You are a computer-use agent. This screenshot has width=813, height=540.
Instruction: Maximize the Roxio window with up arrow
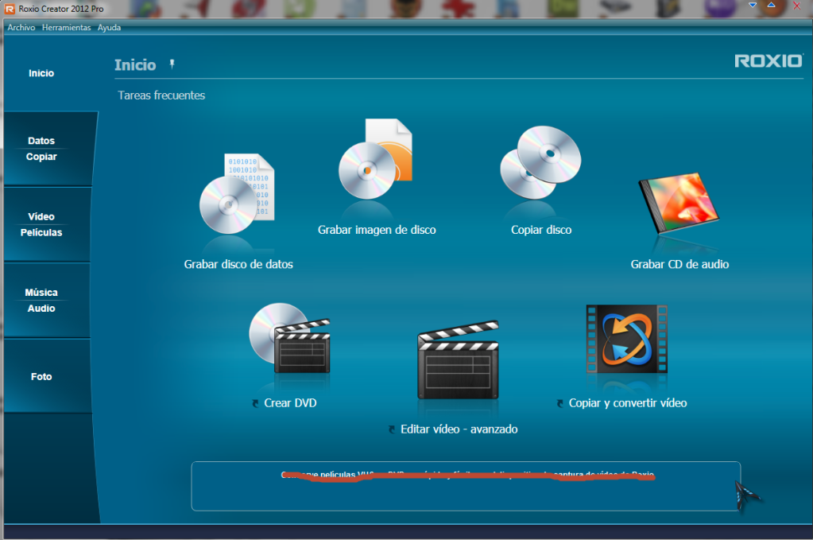[x=771, y=6]
